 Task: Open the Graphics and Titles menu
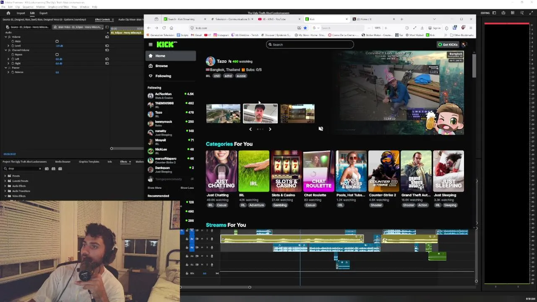pos(58,7)
